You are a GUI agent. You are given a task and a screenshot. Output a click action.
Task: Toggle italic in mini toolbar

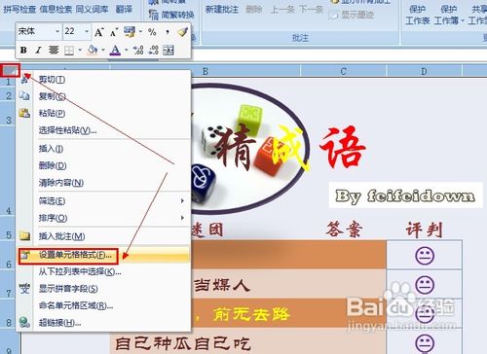coord(38,50)
